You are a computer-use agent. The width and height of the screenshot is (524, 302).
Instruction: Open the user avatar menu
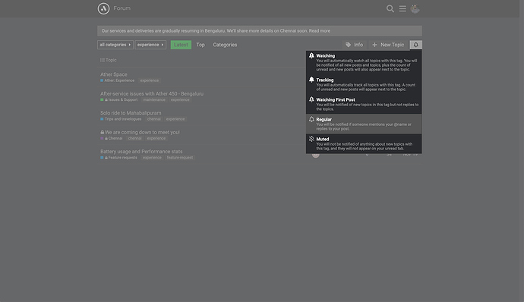tap(415, 8)
